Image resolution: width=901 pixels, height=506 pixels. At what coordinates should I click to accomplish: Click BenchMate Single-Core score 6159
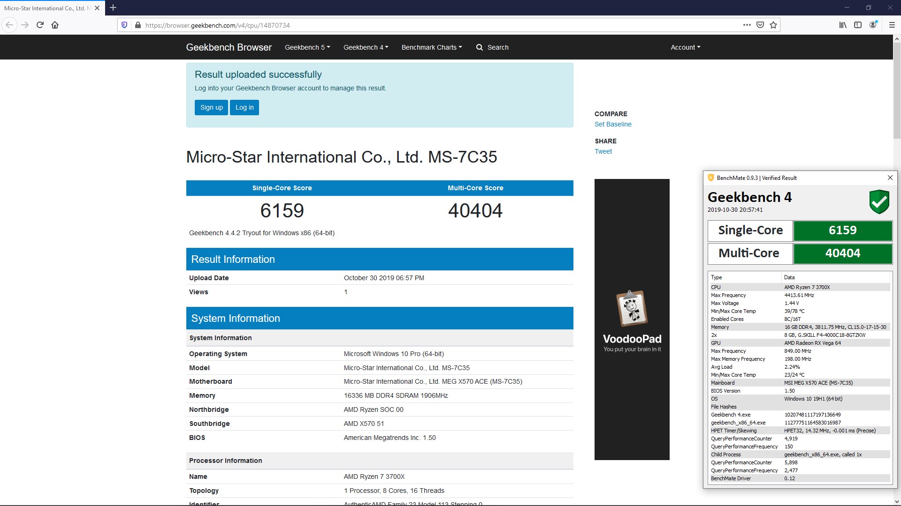[x=842, y=231]
